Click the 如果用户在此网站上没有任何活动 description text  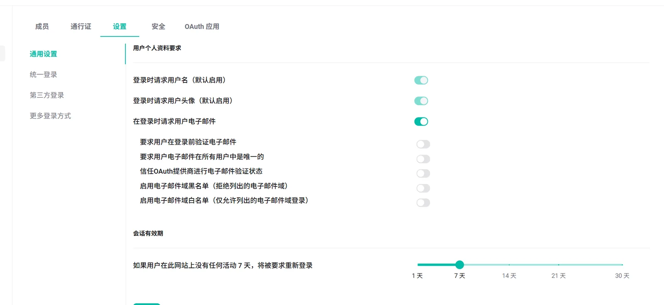coord(223,265)
